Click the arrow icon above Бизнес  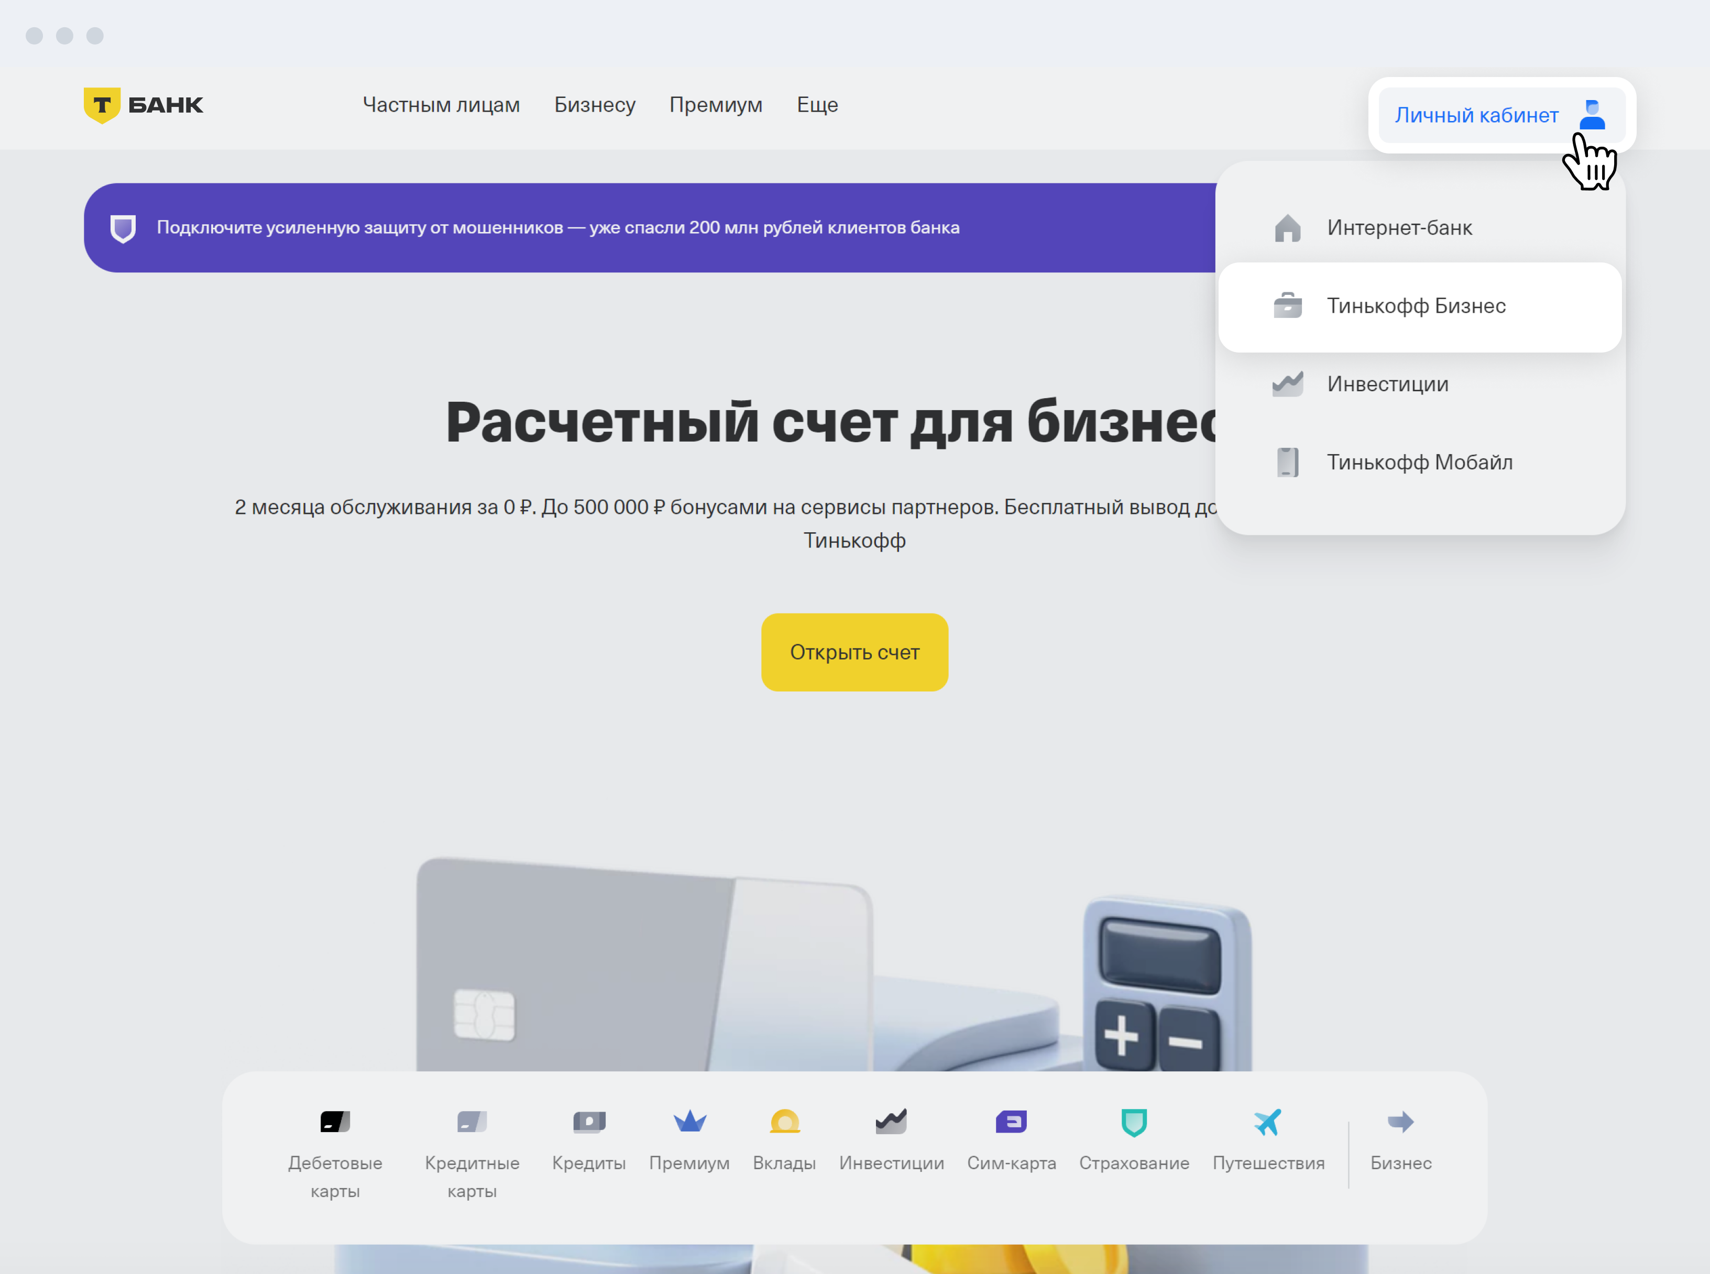1401,1122
